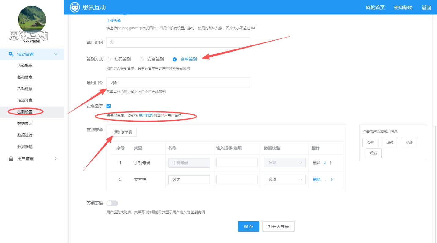Select the 扫码签到 radio option
Screen dimensions: 437x243
[109, 59]
